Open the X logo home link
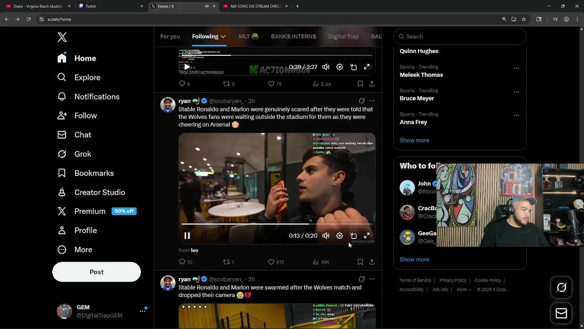 pyautogui.click(x=62, y=37)
